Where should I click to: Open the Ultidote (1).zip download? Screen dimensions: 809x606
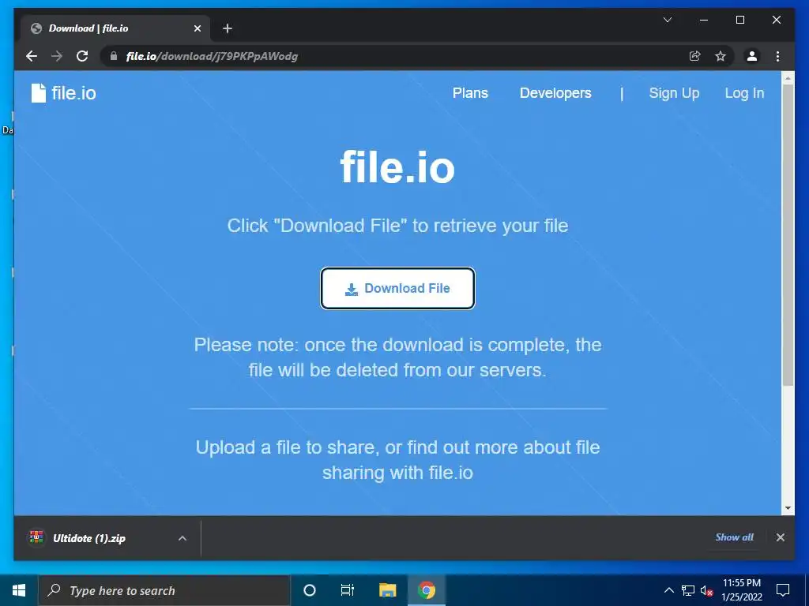click(x=88, y=538)
